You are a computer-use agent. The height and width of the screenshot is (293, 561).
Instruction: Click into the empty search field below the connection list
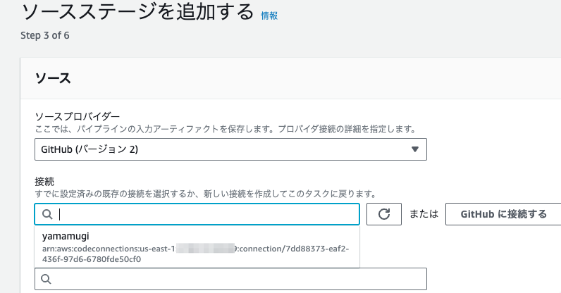coord(230,279)
